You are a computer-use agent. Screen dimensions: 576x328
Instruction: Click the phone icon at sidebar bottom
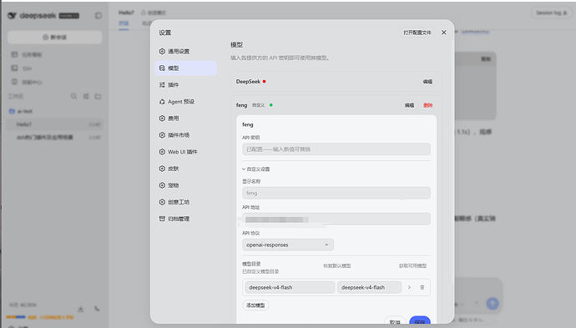pyautogui.click(x=97, y=309)
